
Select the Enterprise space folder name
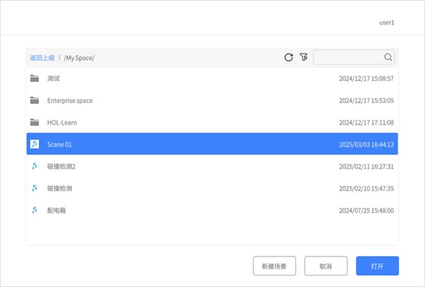70,100
